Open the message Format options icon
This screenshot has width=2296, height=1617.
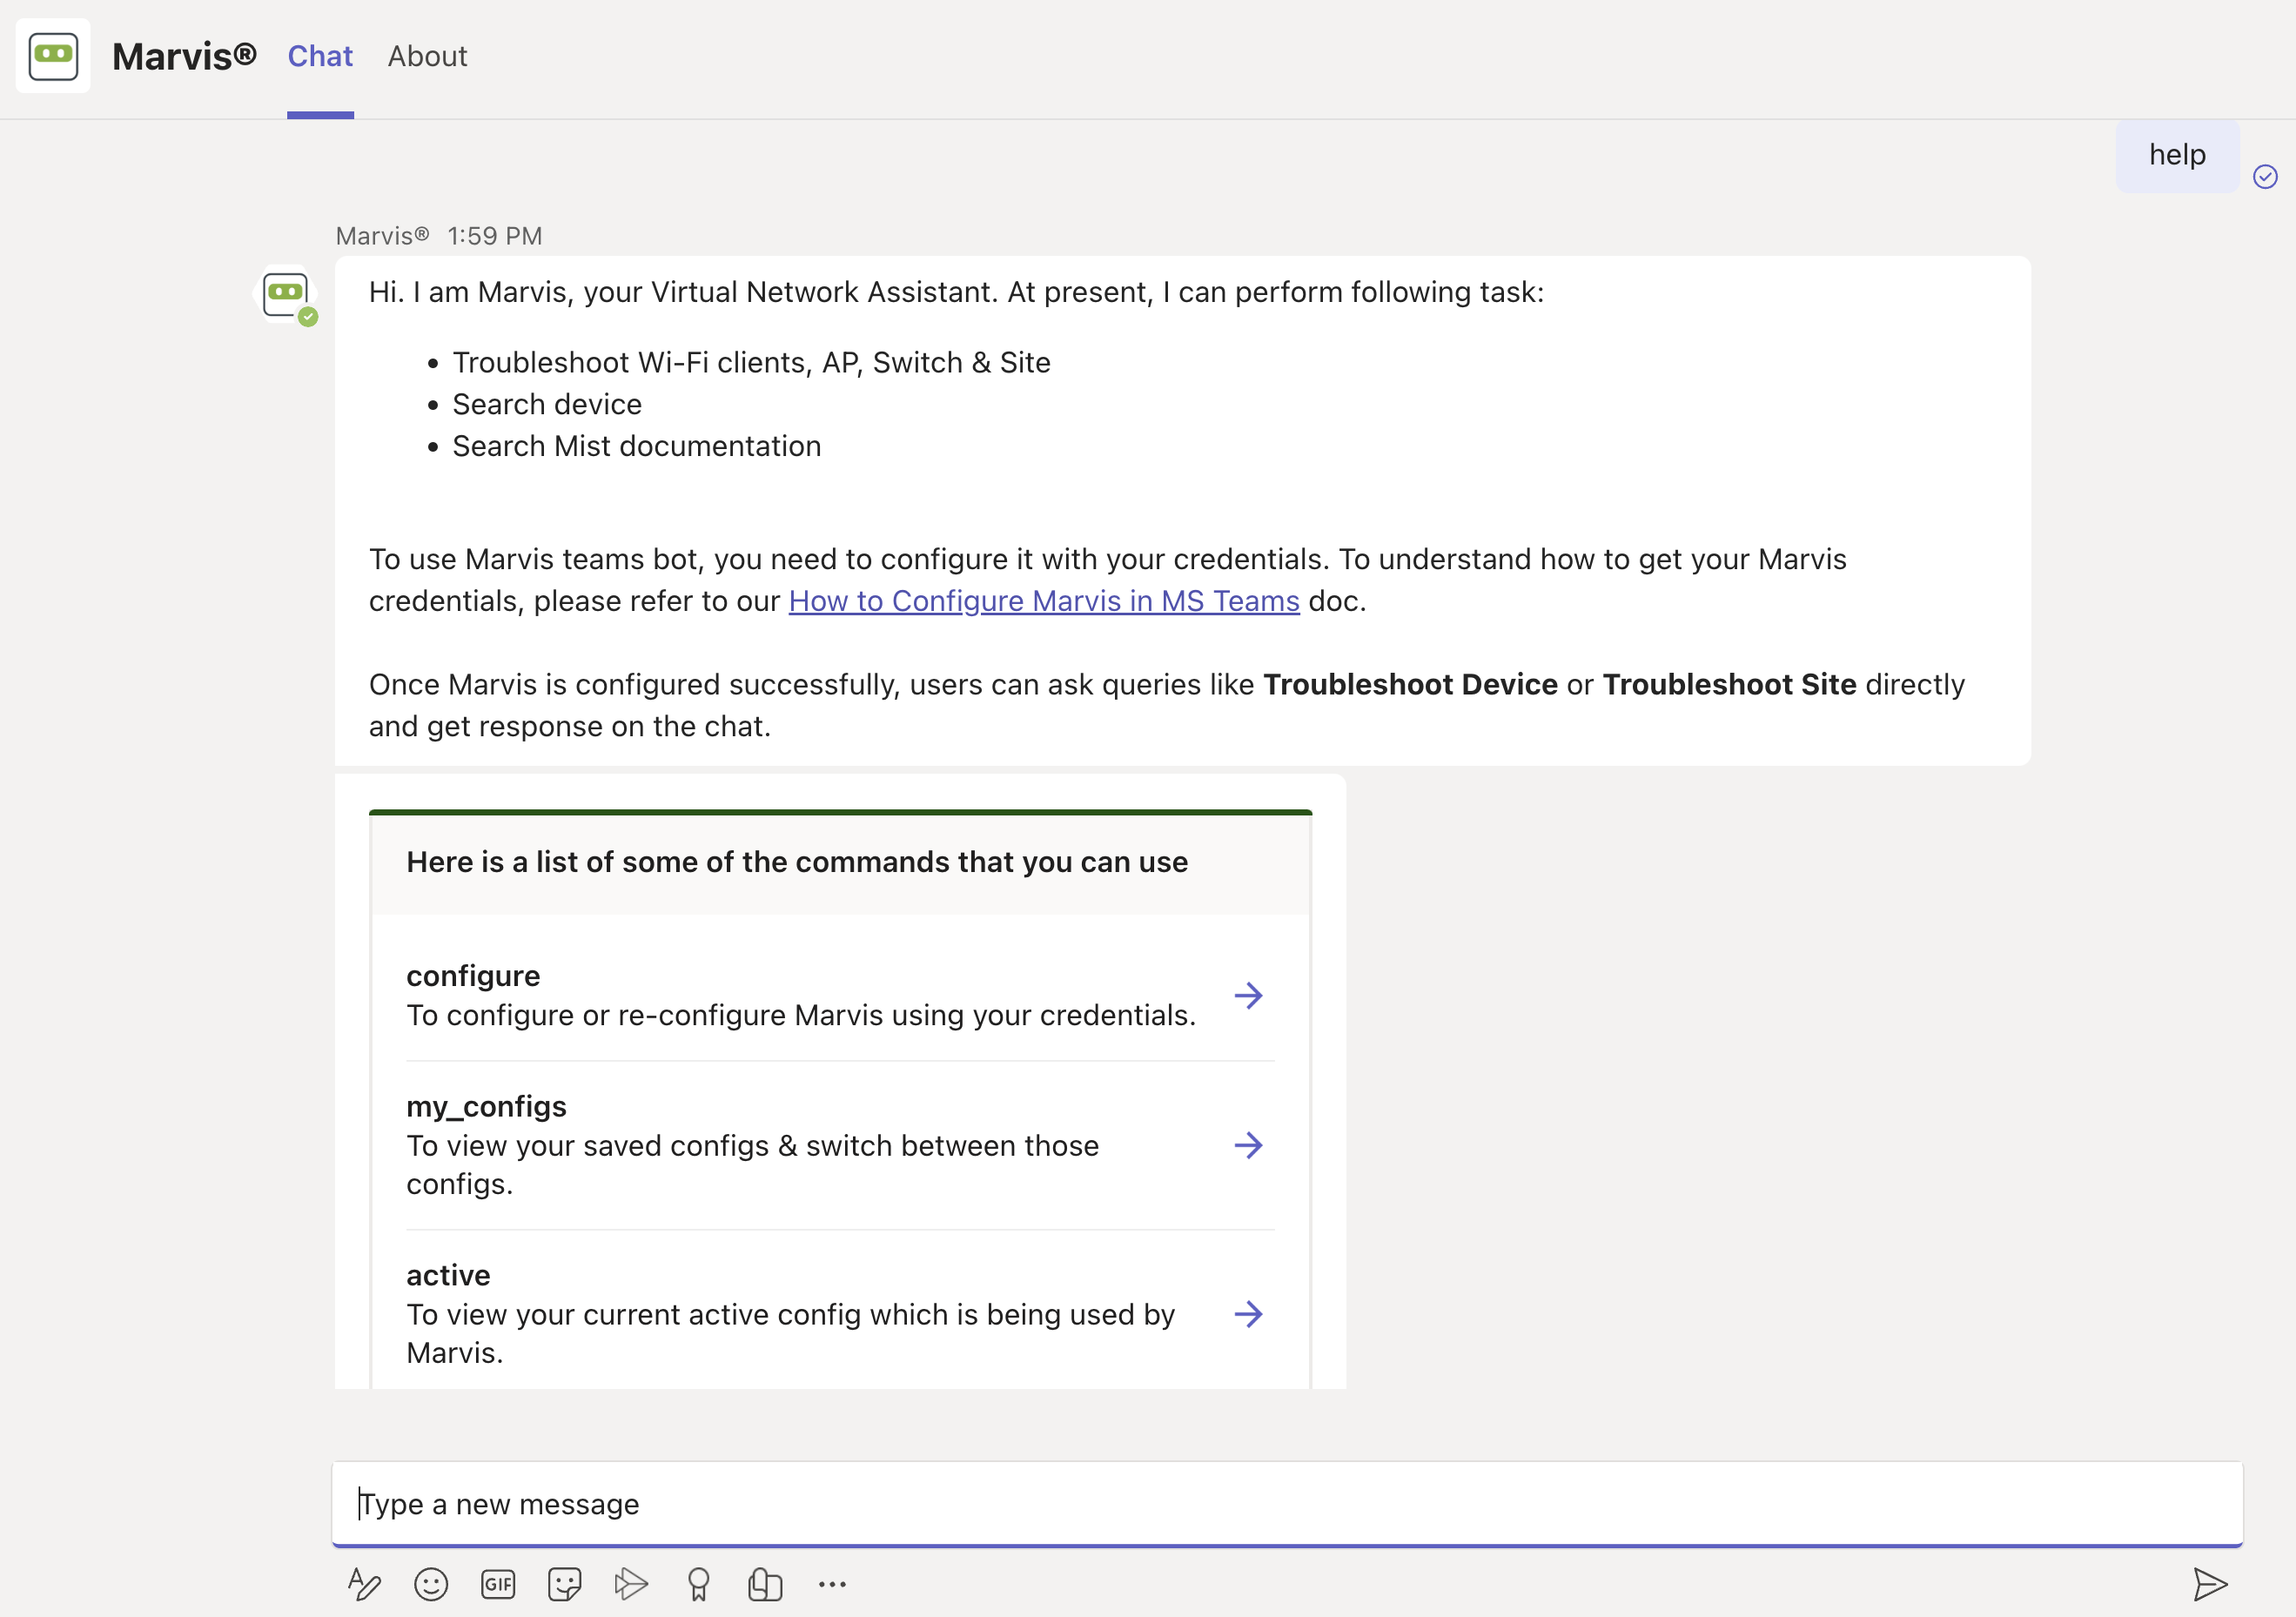click(x=364, y=1584)
